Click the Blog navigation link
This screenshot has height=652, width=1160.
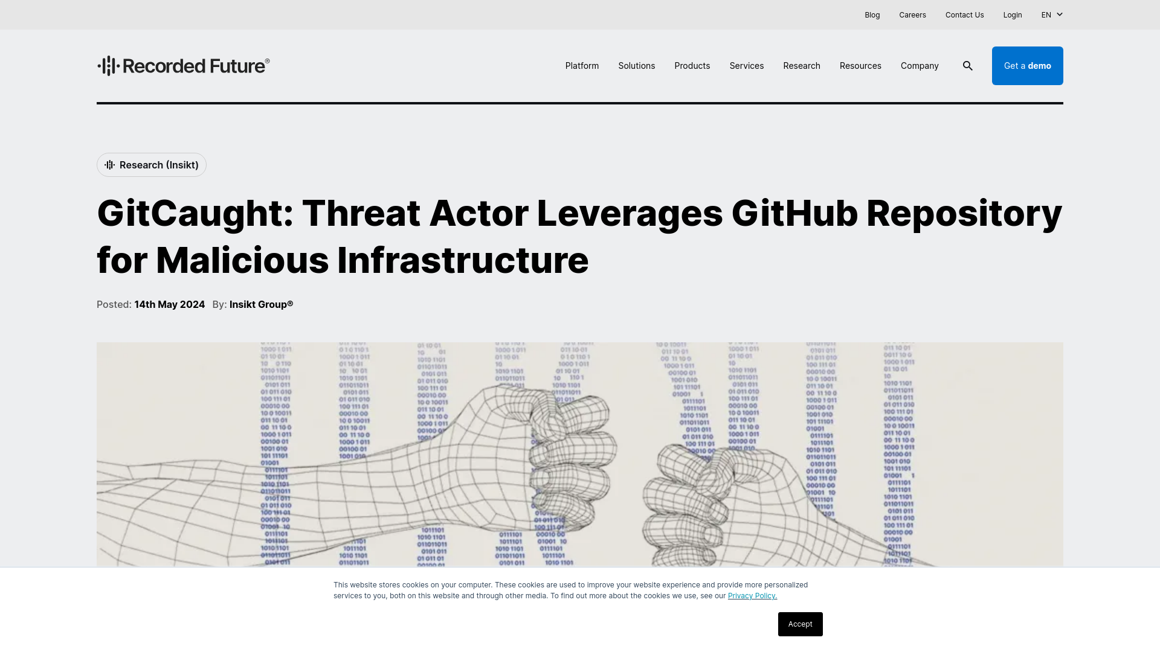[x=872, y=14]
